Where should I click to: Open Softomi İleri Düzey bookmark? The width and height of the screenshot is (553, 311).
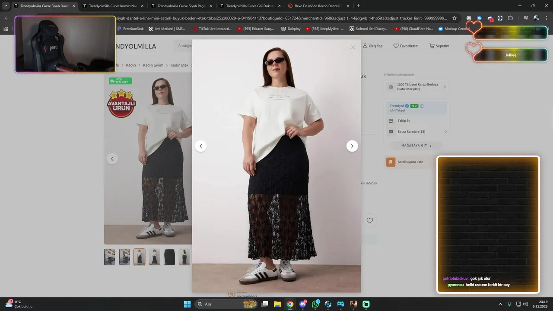[369, 29]
